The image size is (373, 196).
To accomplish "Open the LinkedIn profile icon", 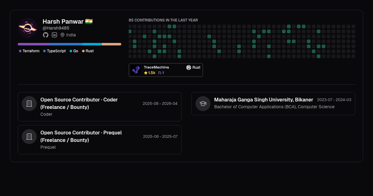I will tap(54, 35).
